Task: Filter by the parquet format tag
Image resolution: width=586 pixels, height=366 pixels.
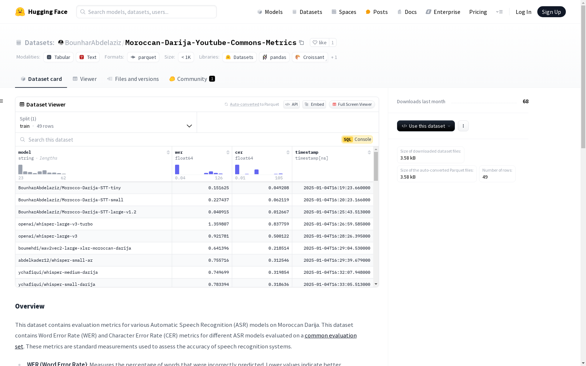Action: tap(143, 57)
